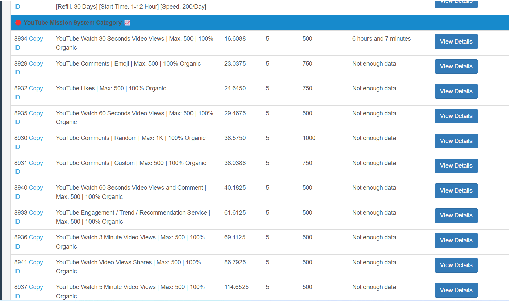
Task: Click the chart icon beside YouTube Mission System Category
Action: click(x=127, y=23)
